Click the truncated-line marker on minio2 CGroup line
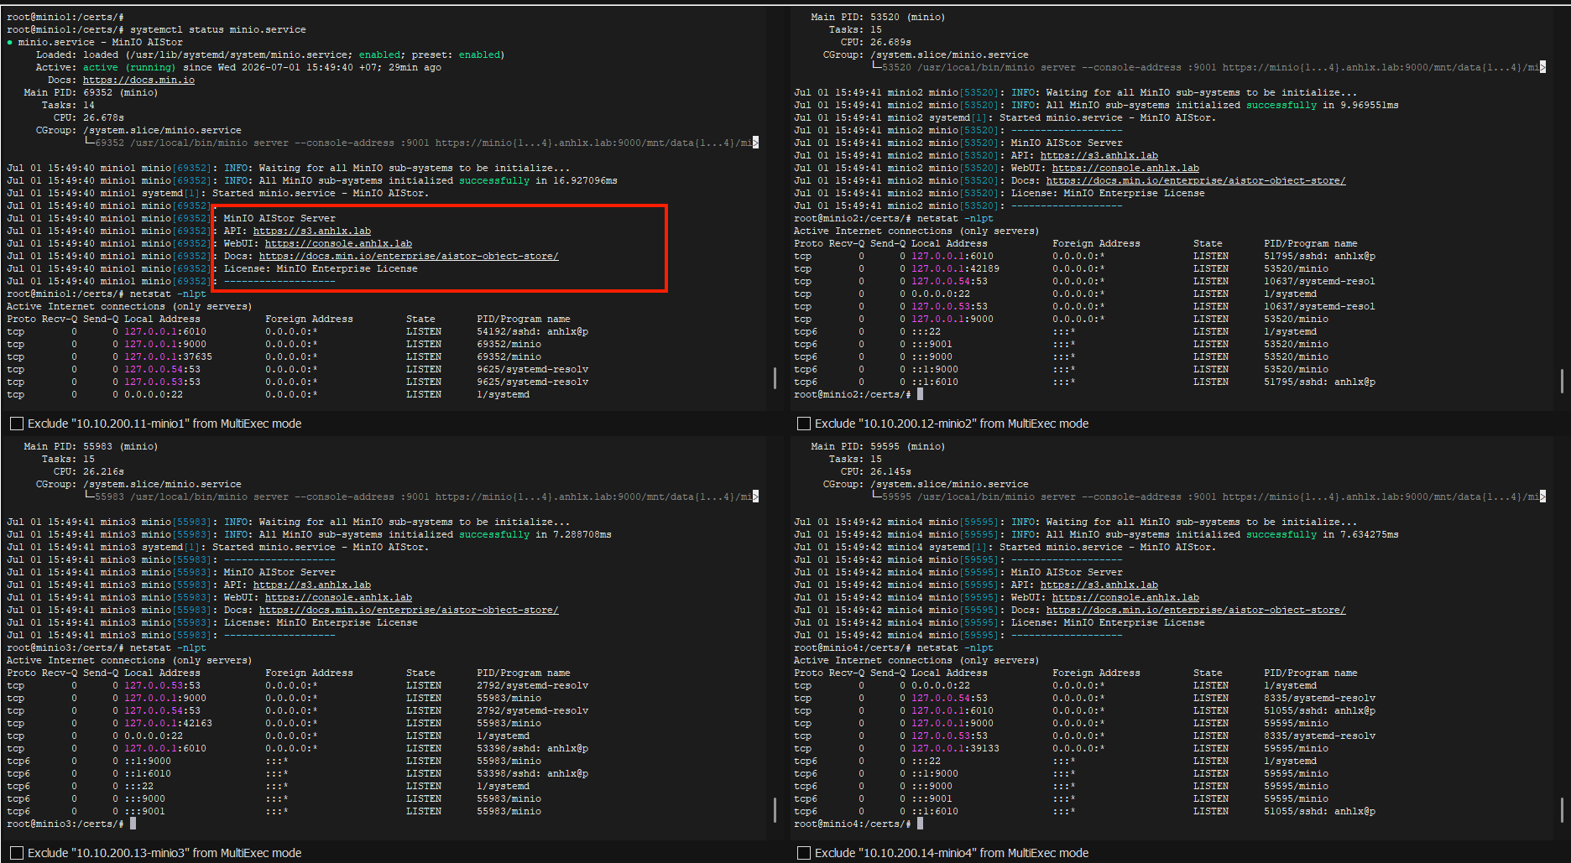 (x=1542, y=68)
